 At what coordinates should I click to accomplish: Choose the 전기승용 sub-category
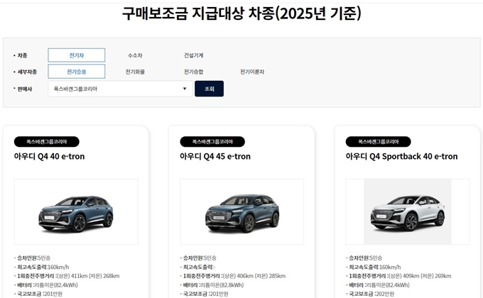coord(77,72)
